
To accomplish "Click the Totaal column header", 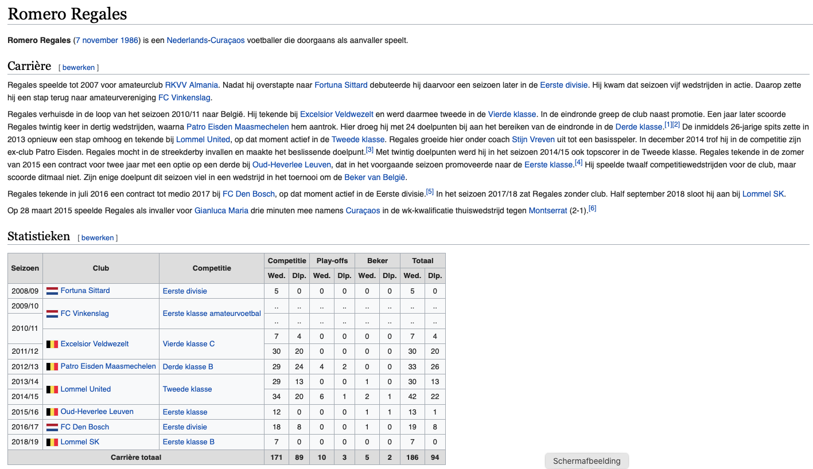I will point(423,261).
